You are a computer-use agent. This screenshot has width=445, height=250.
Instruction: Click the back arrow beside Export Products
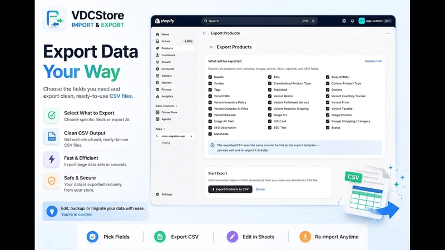point(211,47)
